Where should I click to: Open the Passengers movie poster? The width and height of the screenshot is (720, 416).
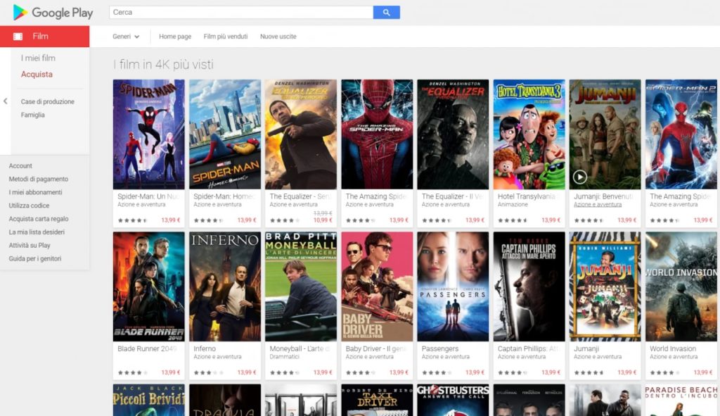pyautogui.click(x=453, y=286)
